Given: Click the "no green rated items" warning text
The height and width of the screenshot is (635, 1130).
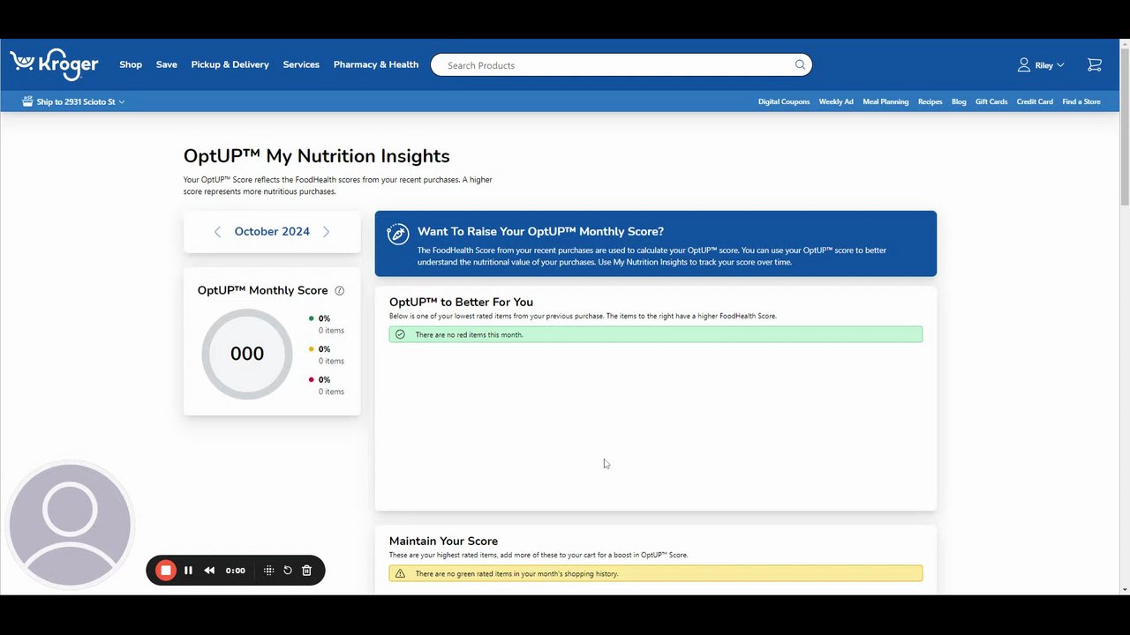Looking at the screenshot, I should point(516,573).
